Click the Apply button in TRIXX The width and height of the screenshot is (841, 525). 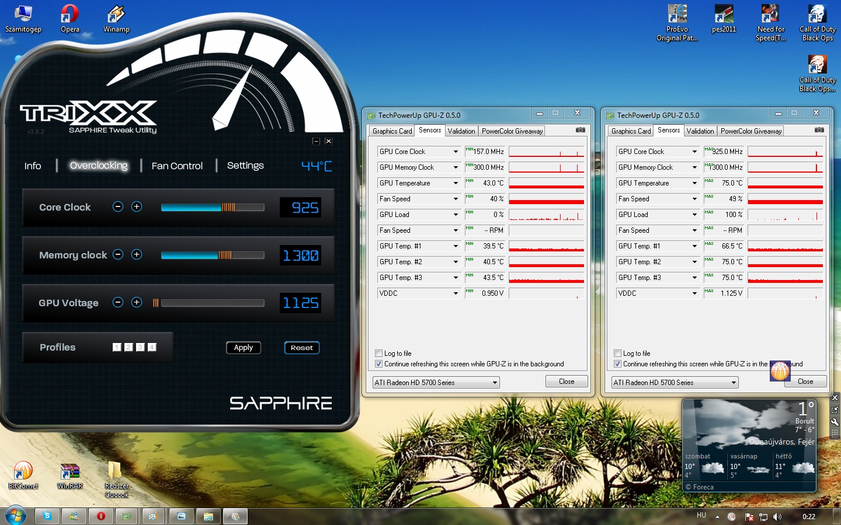244,348
